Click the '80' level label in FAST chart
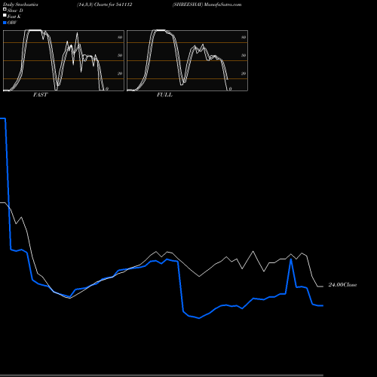Viewport: 377px width, 377px height. pos(120,37)
